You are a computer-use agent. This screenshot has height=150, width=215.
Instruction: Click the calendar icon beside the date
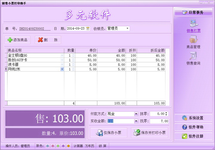tap(88, 29)
